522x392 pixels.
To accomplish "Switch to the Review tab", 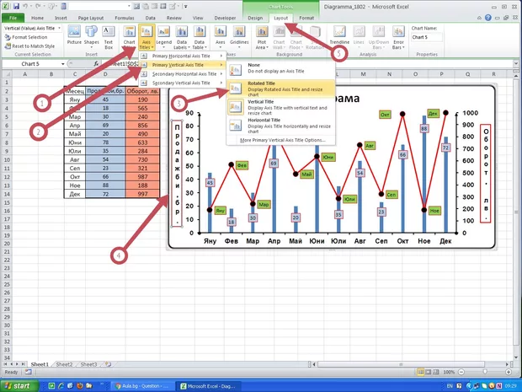I will click(173, 18).
